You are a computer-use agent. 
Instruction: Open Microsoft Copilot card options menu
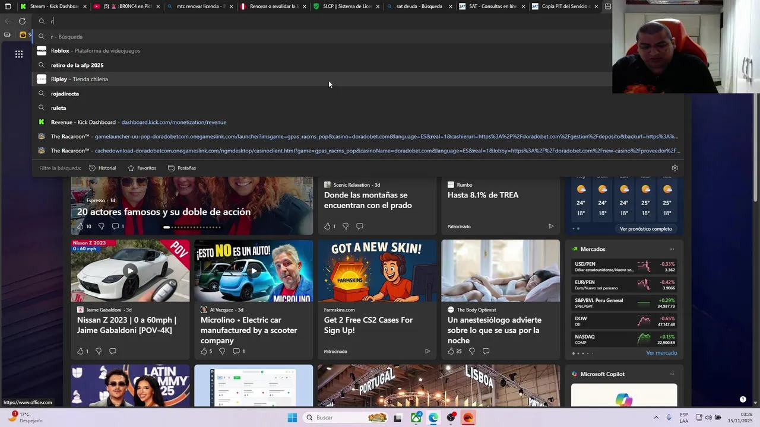(672, 374)
